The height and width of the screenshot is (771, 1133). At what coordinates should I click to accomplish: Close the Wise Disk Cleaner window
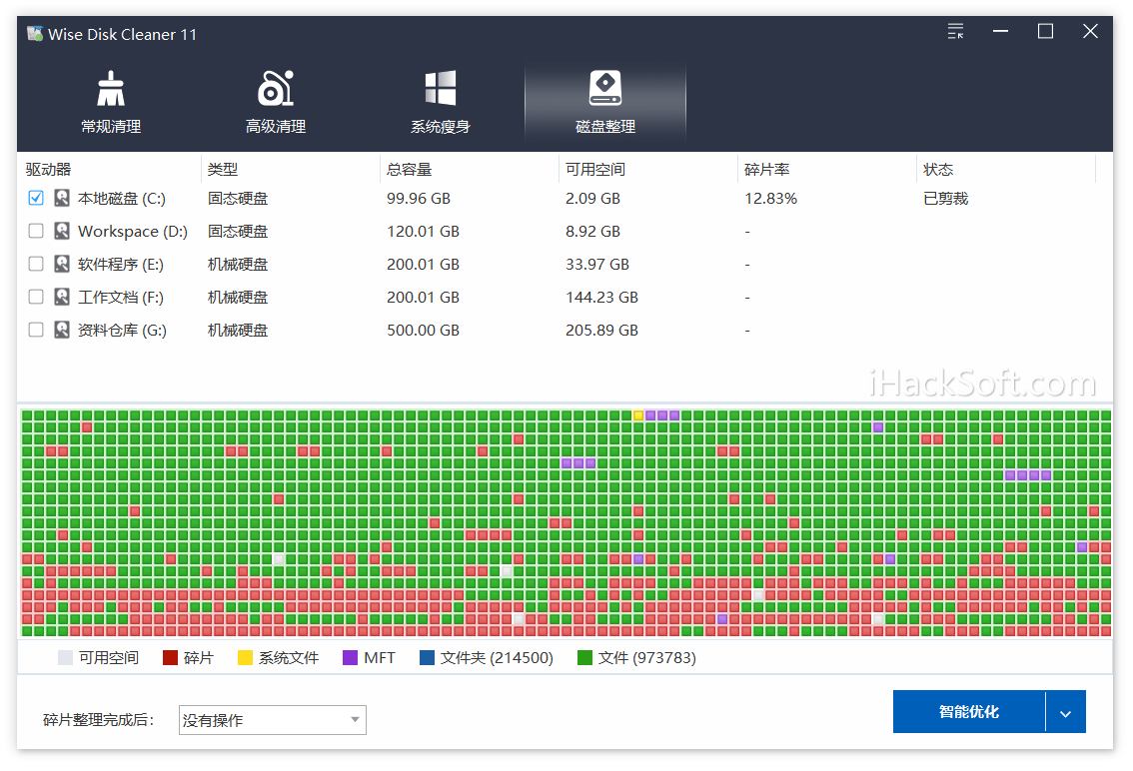(x=1090, y=31)
